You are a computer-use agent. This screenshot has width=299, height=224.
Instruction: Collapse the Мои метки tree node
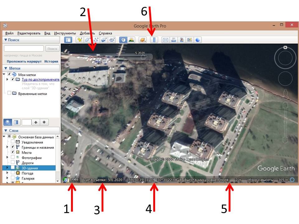pyautogui.click(x=4, y=74)
